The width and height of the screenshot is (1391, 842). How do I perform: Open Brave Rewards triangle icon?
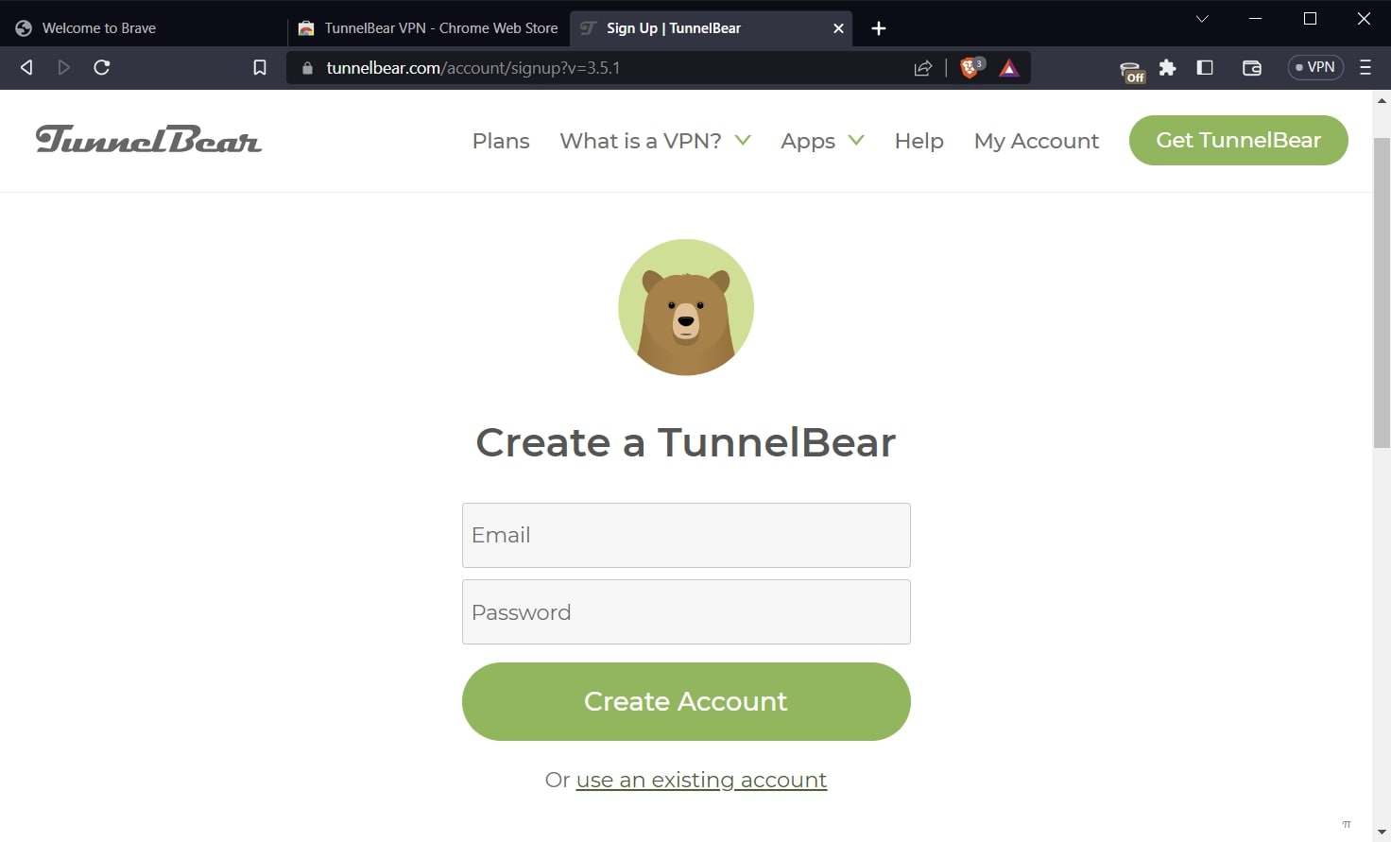pos(1009,68)
